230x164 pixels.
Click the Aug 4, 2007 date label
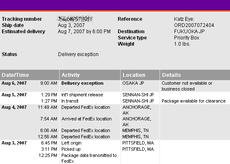(14, 107)
